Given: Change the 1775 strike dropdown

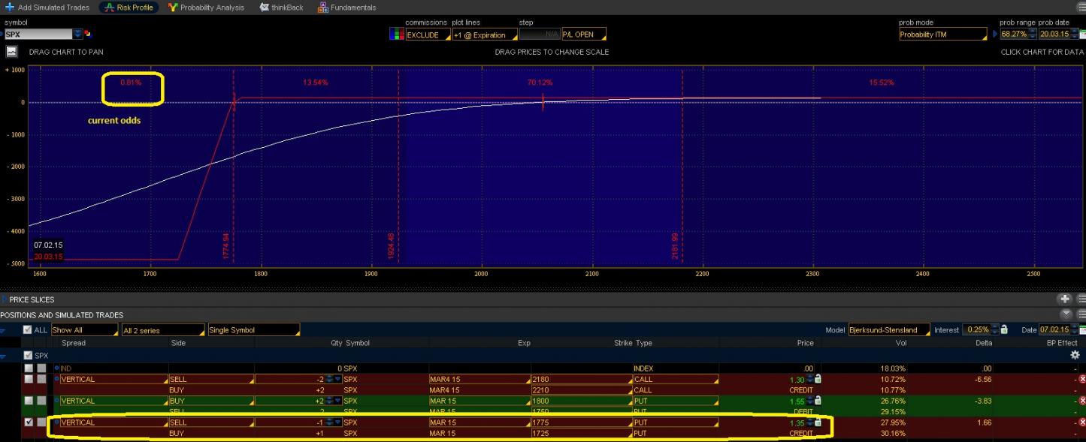Looking at the screenshot, I should click(582, 422).
